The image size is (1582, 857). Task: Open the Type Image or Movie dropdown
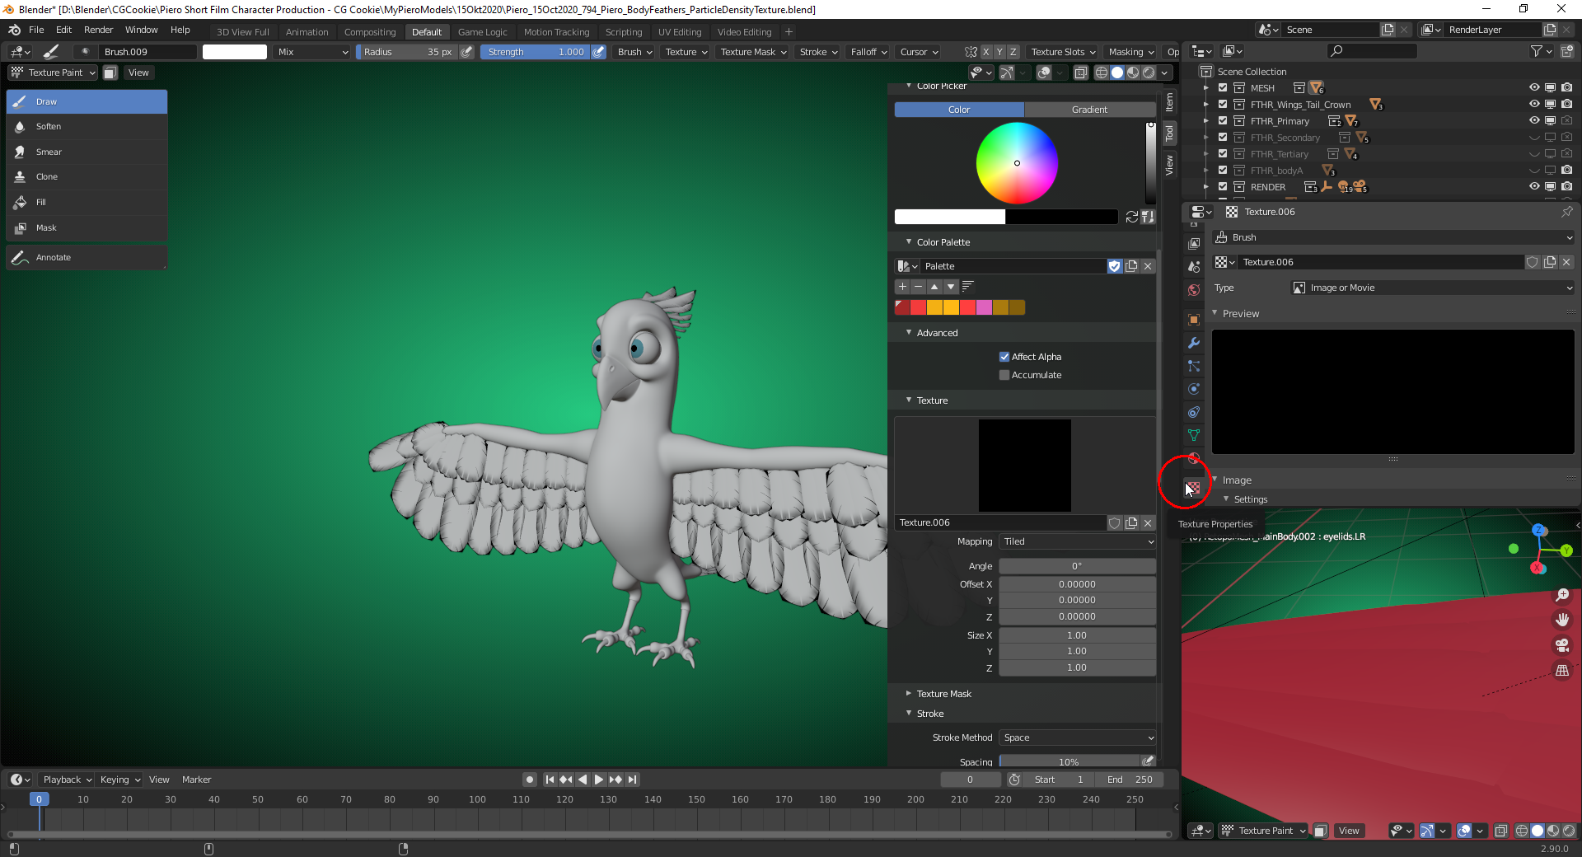[x=1432, y=288]
